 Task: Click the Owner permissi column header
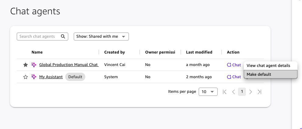pyautogui.click(x=160, y=52)
